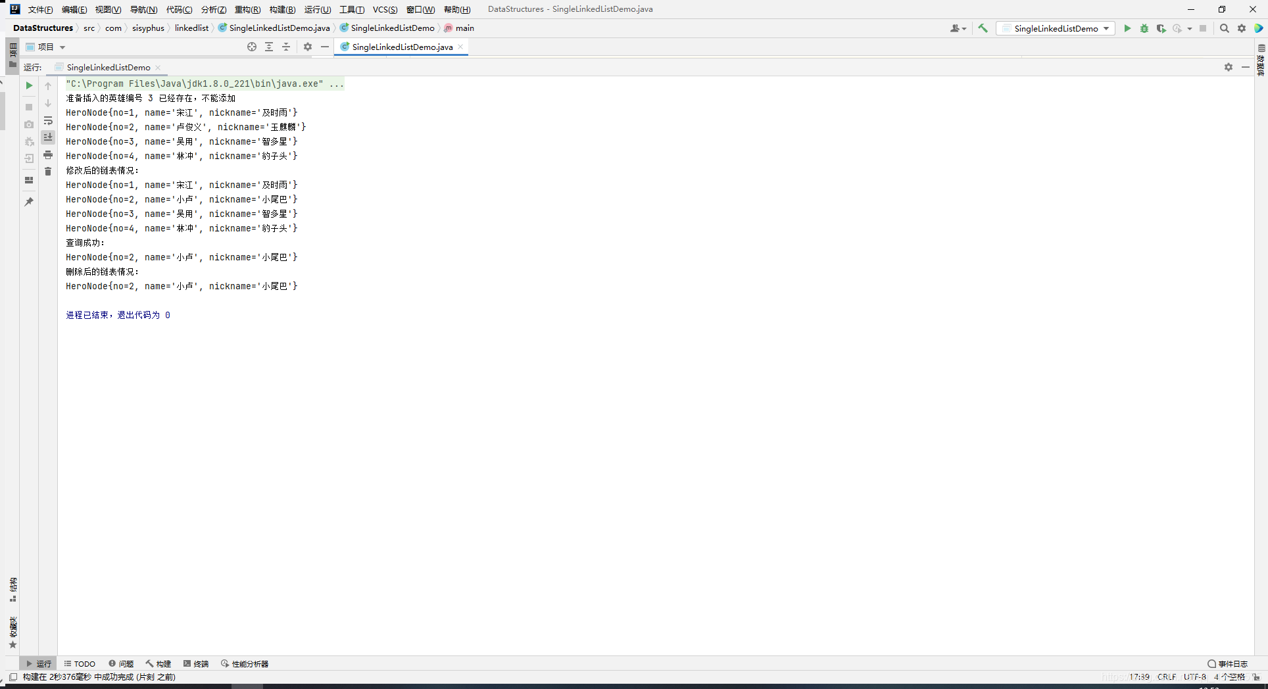Click UTF-8 encoding in status bar
The image size is (1268, 689).
pyautogui.click(x=1195, y=677)
